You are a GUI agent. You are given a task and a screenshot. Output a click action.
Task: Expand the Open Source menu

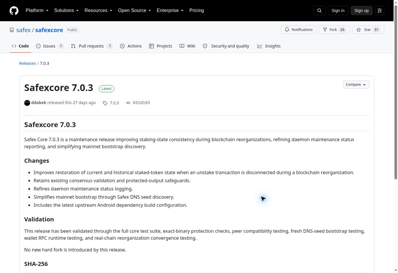pyautogui.click(x=135, y=10)
